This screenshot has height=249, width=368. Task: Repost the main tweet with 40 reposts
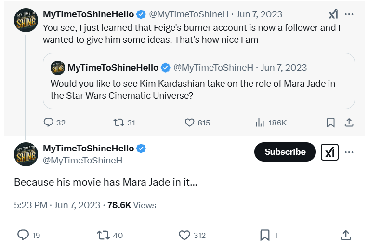pos(104,235)
